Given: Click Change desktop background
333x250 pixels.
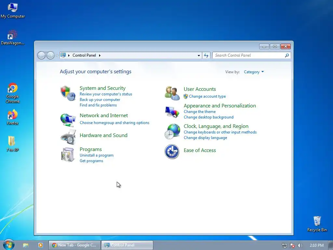Looking at the screenshot, I should [x=208, y=117].
